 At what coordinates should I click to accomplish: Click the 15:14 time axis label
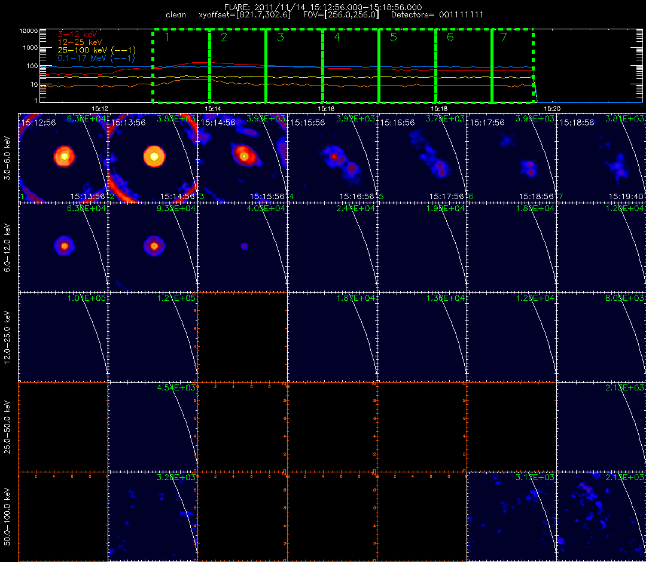pos(213,108)
